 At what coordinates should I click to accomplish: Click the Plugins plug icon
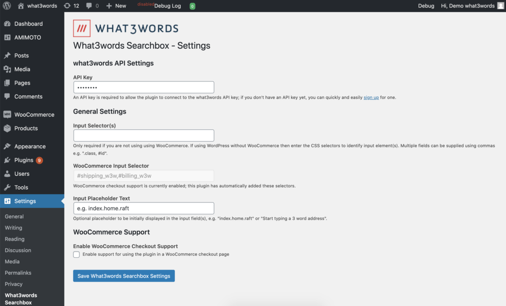tap(7, 160)
